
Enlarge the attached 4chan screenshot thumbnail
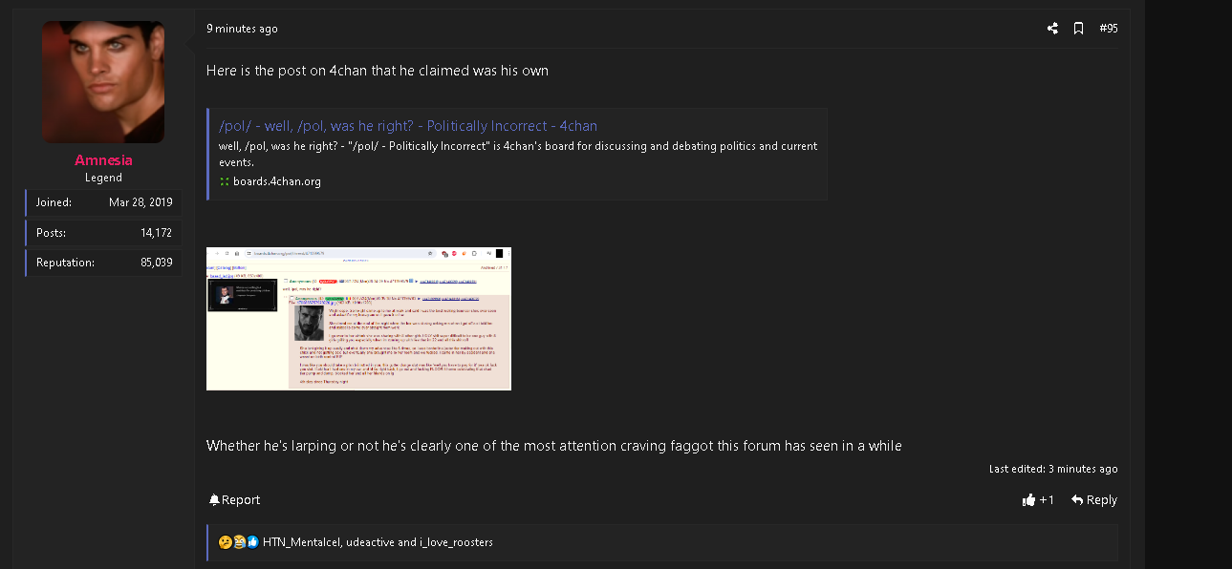(x=358, y=319)
